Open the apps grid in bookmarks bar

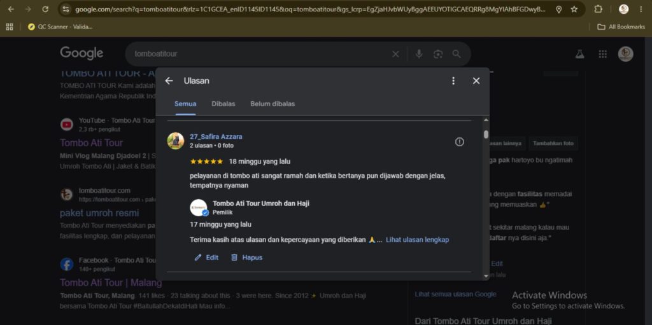10,27
